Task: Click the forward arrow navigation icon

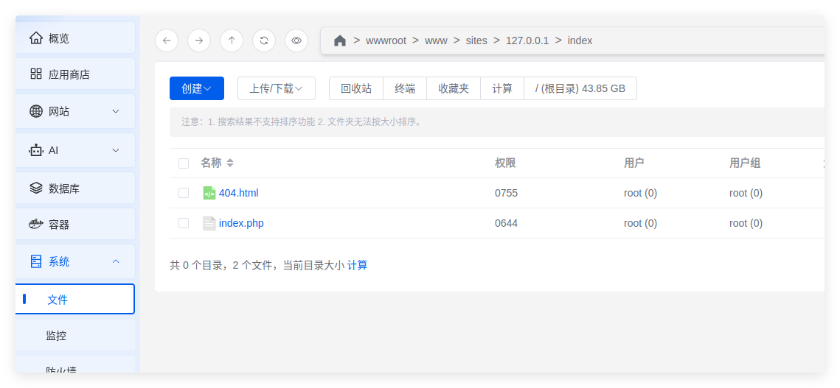Action: tap(199, 40)
